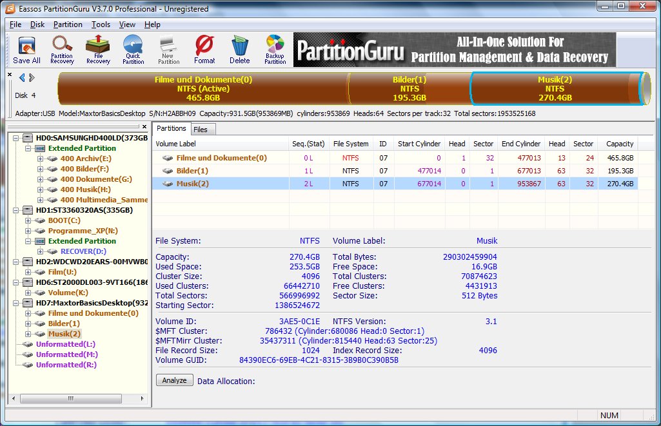Expand the 400 Musik(H:) node

[x=41, y=189]
